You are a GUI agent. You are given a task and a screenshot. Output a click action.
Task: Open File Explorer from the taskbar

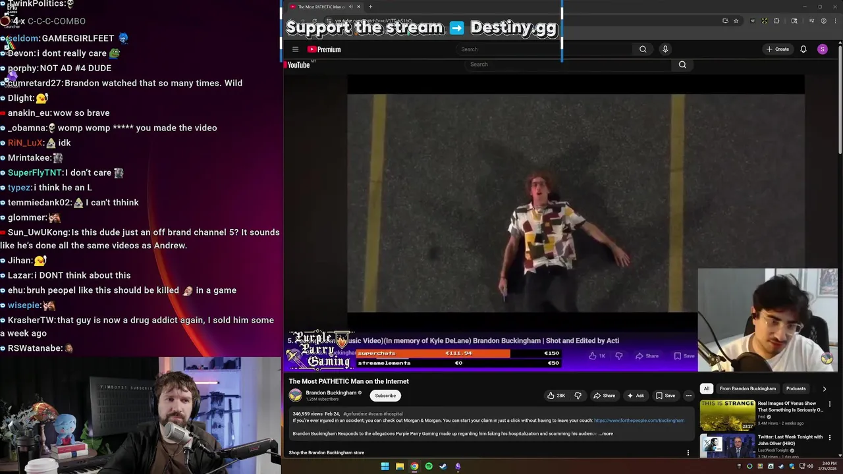400,466
